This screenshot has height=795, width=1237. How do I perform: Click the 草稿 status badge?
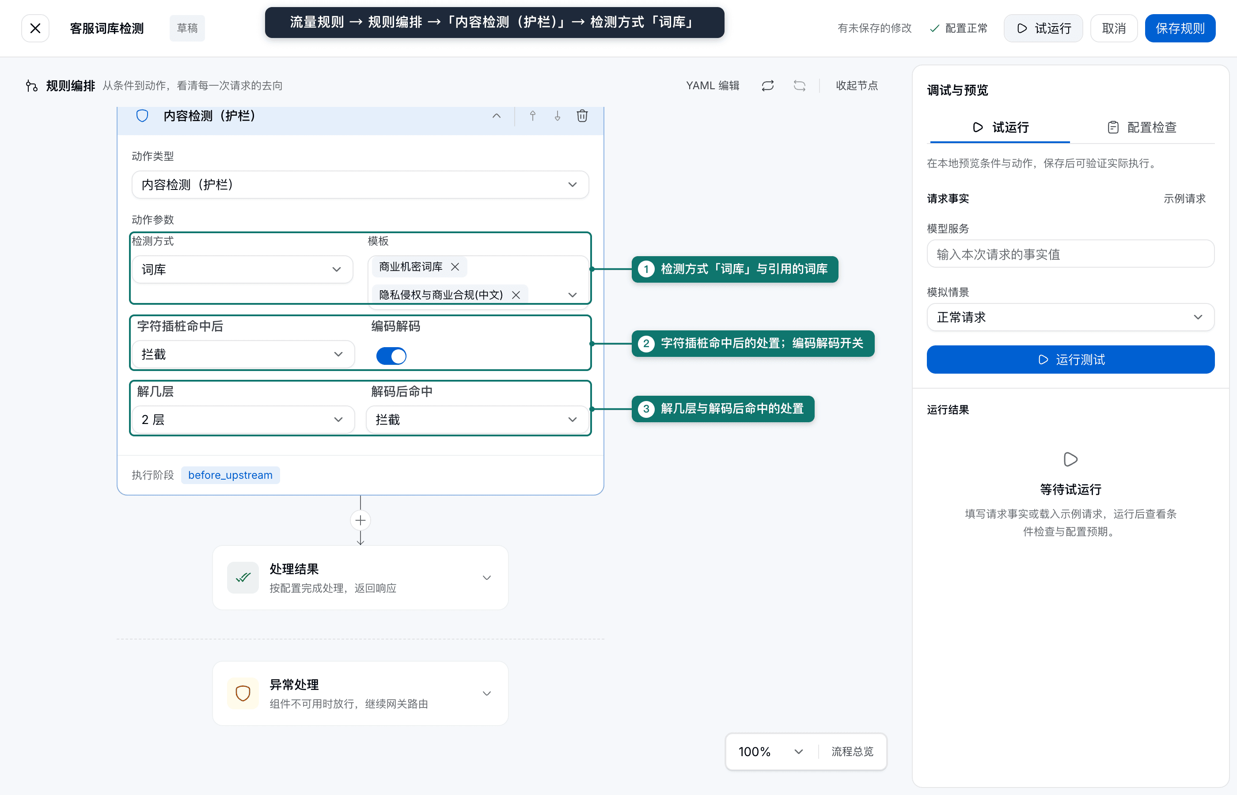click(x=187, y=28)
